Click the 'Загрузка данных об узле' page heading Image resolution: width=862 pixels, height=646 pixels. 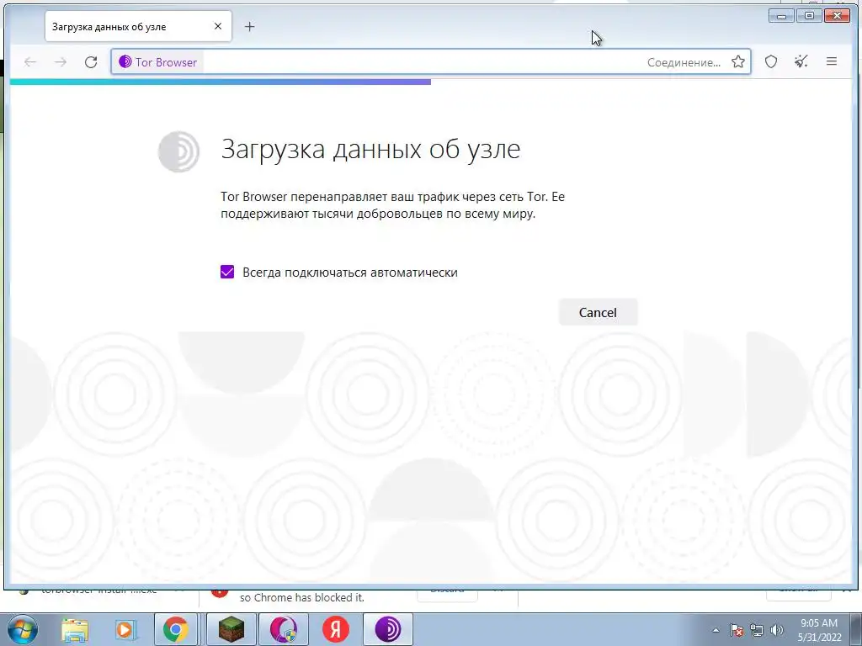click(370, 148)
